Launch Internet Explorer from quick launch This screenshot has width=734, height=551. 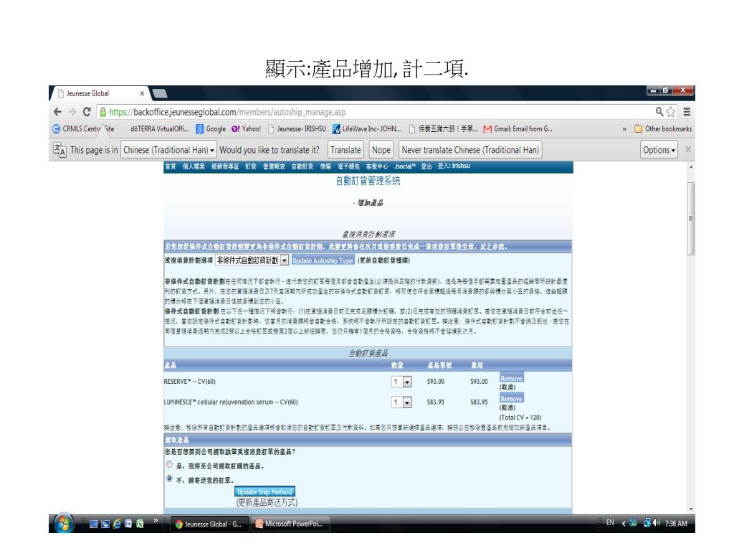(x=117, y=524)
